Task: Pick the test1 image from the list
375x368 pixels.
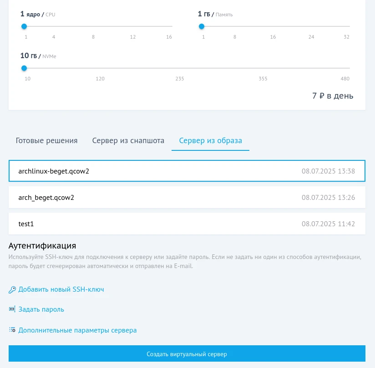Action: [x=187, y=224]
